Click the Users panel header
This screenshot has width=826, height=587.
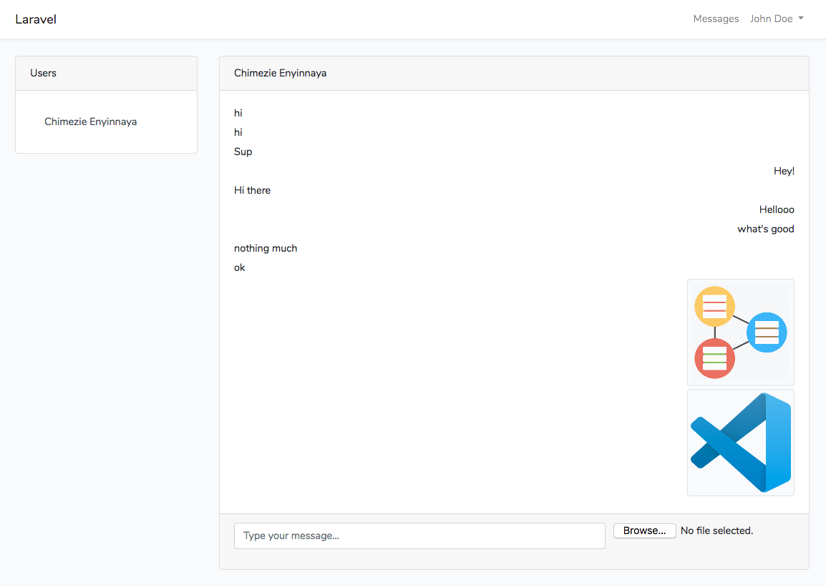coord(107,73)
